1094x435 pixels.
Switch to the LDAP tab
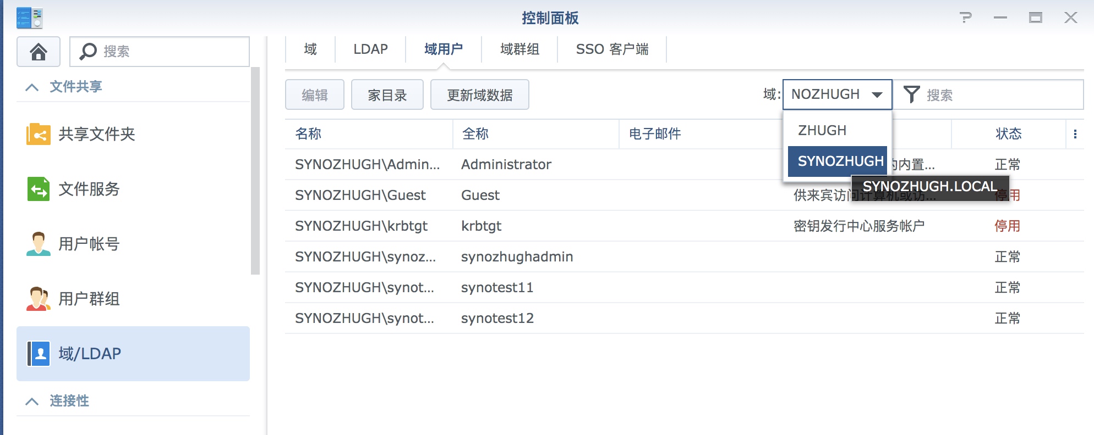tap(370, 49)
